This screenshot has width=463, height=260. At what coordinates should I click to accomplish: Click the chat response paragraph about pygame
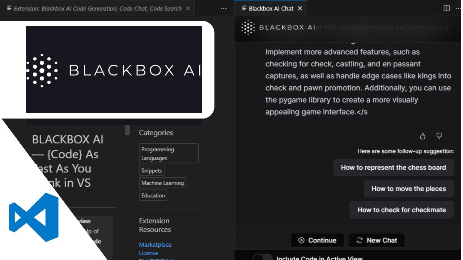pos(358,76)
